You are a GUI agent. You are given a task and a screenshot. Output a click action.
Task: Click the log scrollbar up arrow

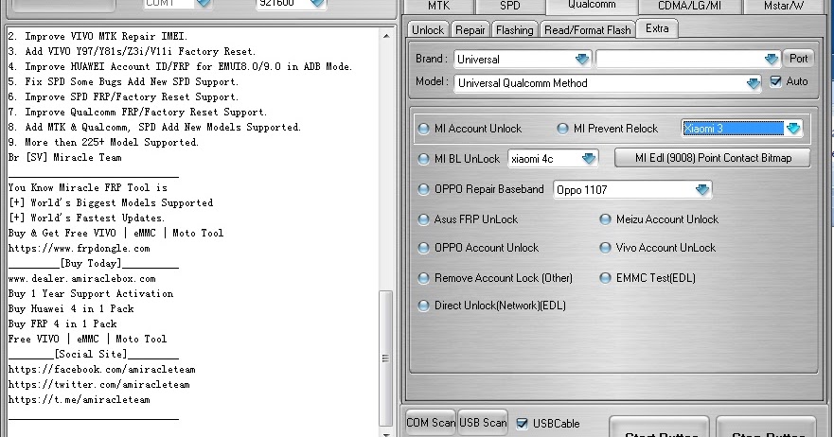(386, 36)
